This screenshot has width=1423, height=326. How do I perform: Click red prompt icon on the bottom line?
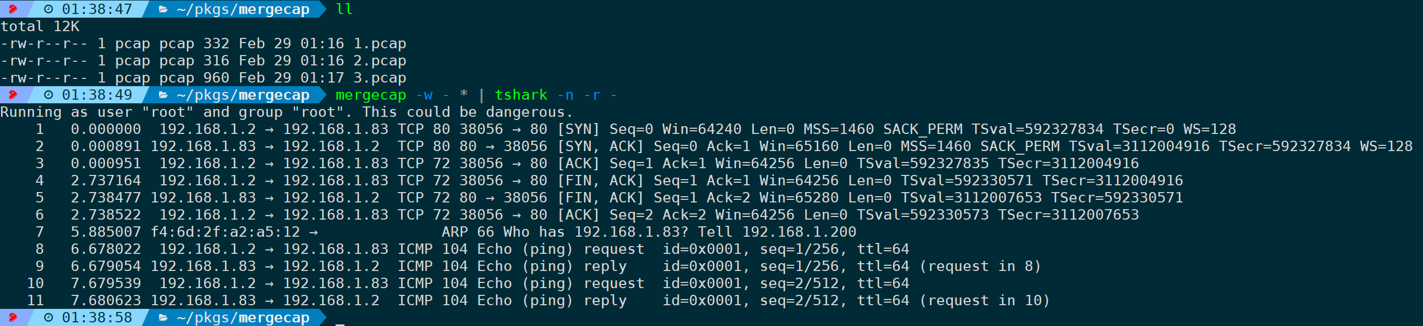[12, 317]
